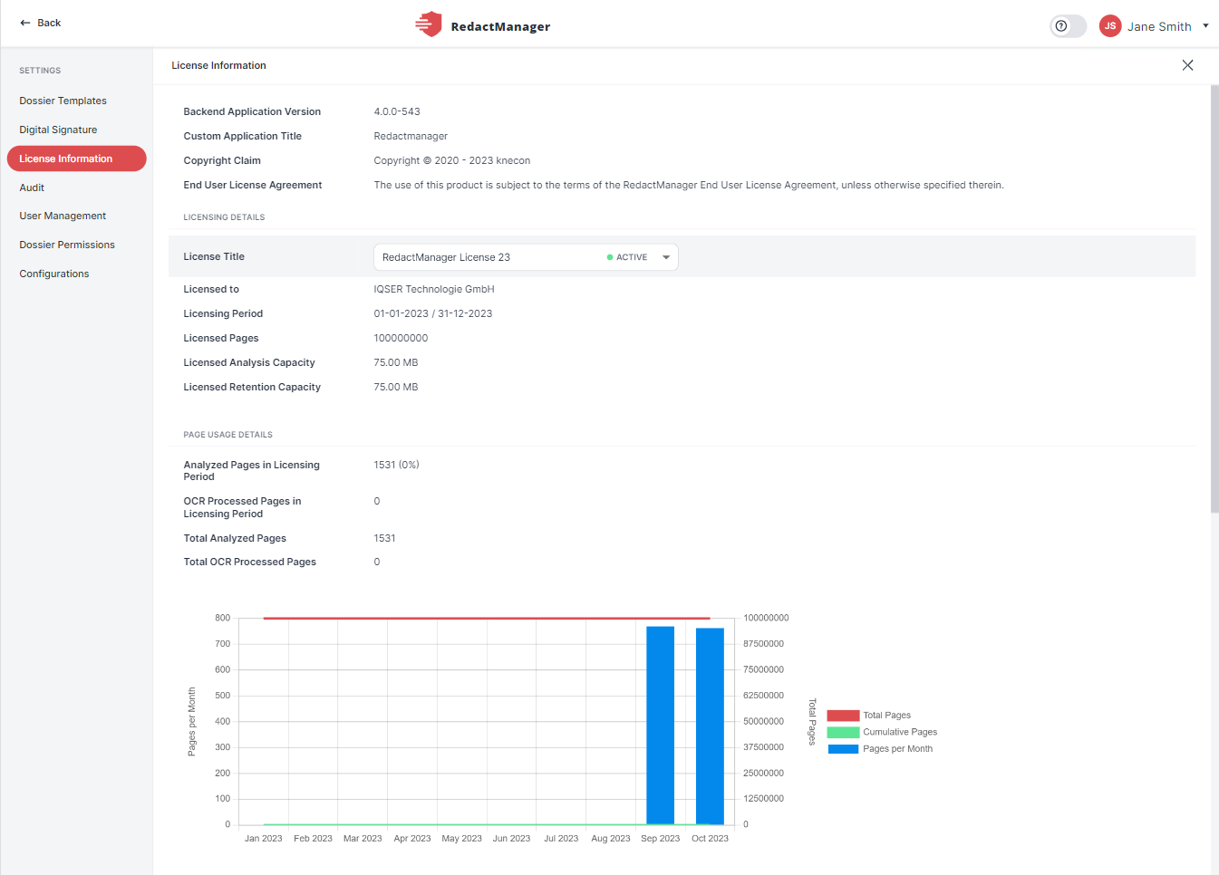The width and height of the screenshot is (1219, 875).
Task: Click the version value 4.0.0-543
Action: [397, 111]
